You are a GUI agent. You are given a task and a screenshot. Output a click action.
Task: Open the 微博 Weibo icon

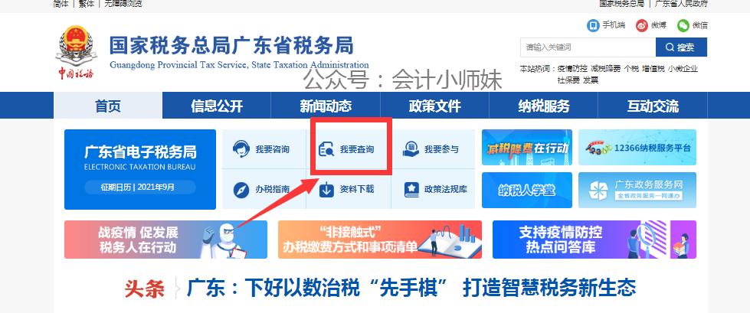click(642, 25)
